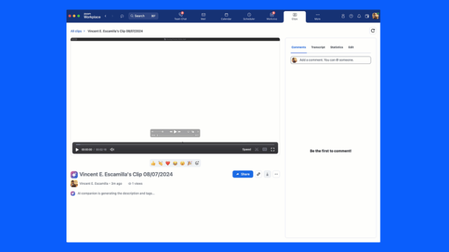Open the three-dot clip options menu

point(276,174)
